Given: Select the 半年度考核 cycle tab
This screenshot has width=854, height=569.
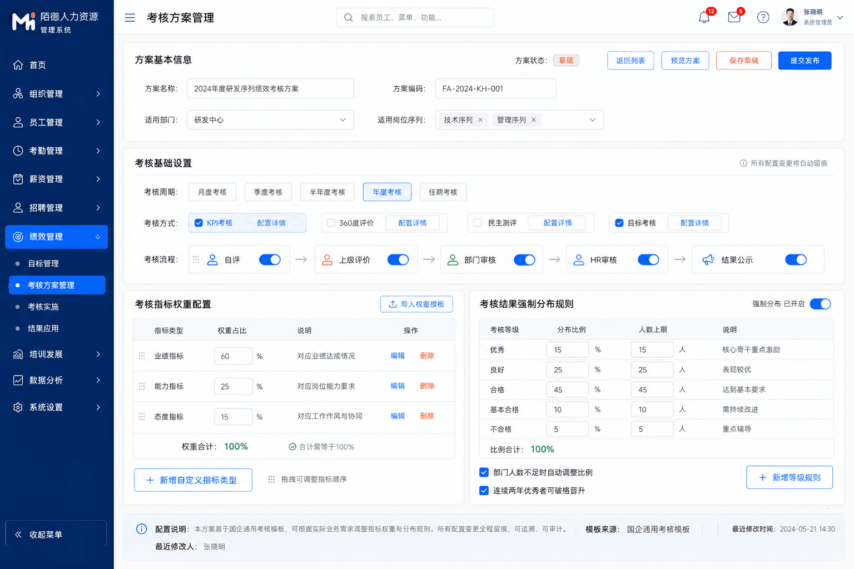Looking at the screenshot, I should pos(327,192).
